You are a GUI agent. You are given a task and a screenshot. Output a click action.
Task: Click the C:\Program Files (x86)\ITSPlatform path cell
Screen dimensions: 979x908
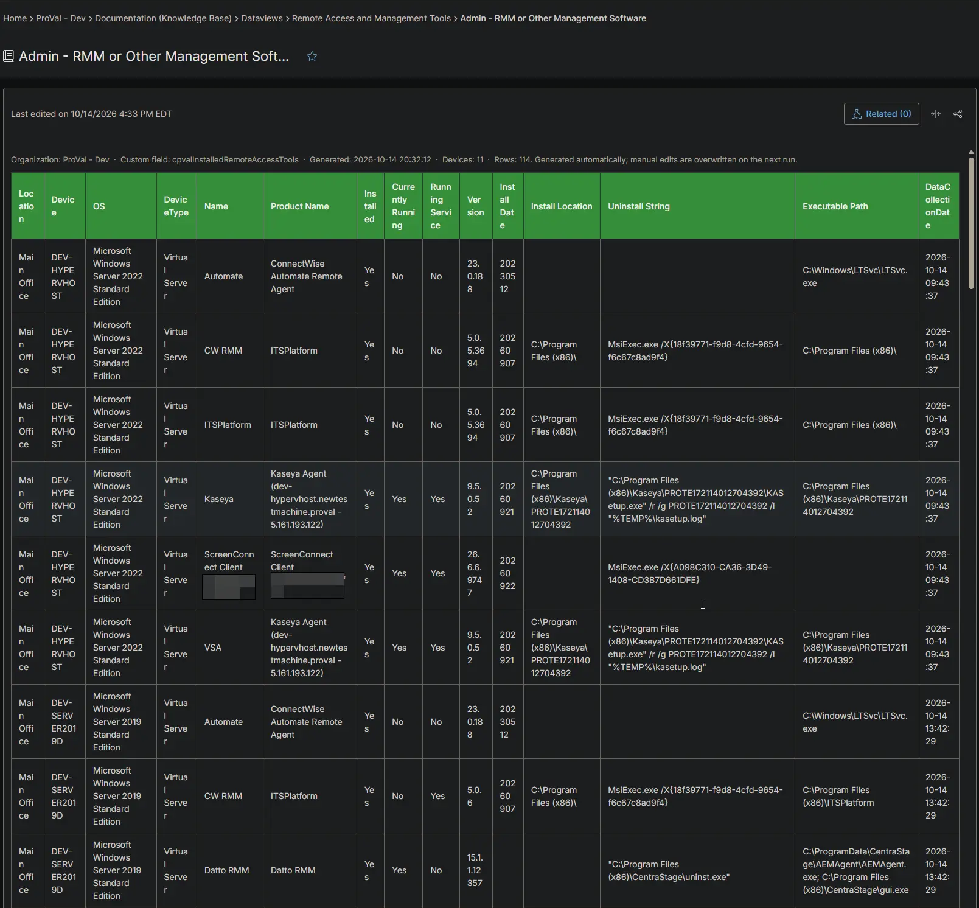point(856,796)
